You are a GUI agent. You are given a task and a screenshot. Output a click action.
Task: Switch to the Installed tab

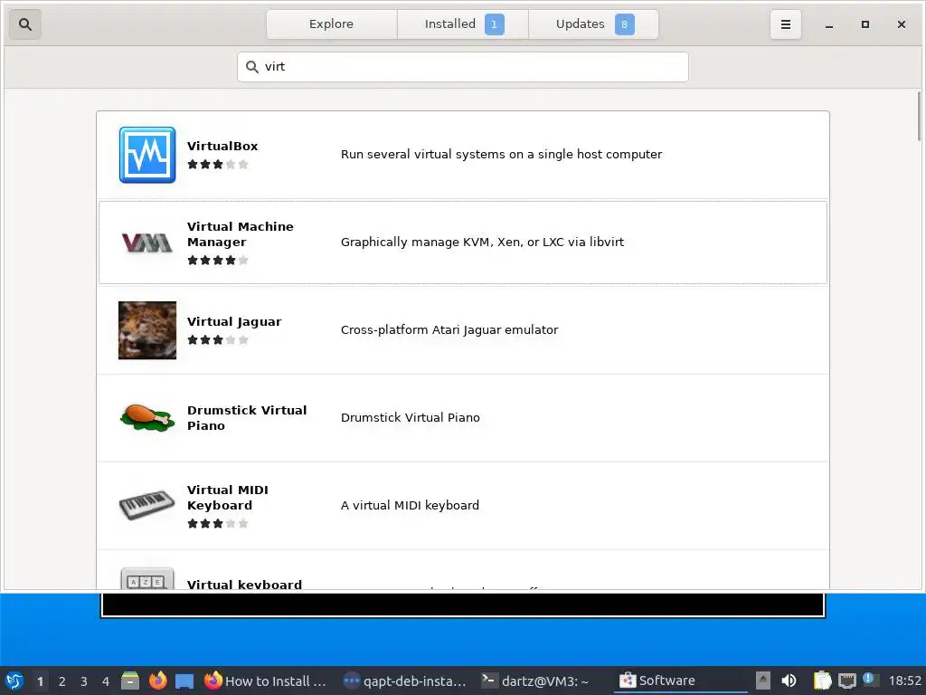463,24
